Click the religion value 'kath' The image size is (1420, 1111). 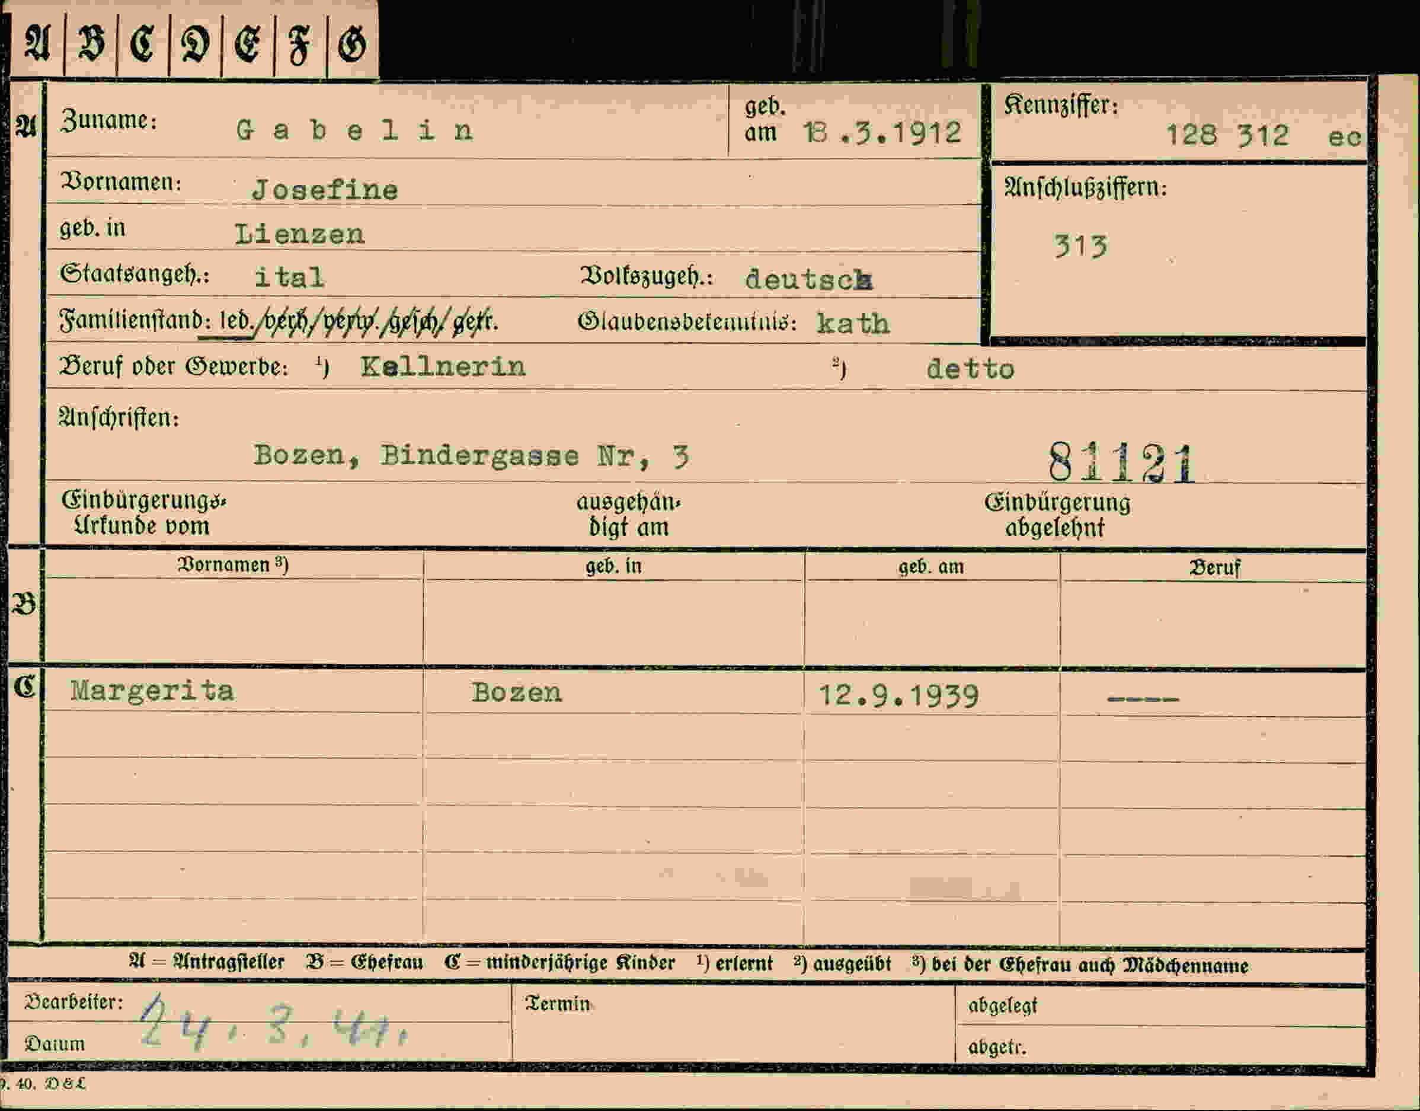[853, 324]
